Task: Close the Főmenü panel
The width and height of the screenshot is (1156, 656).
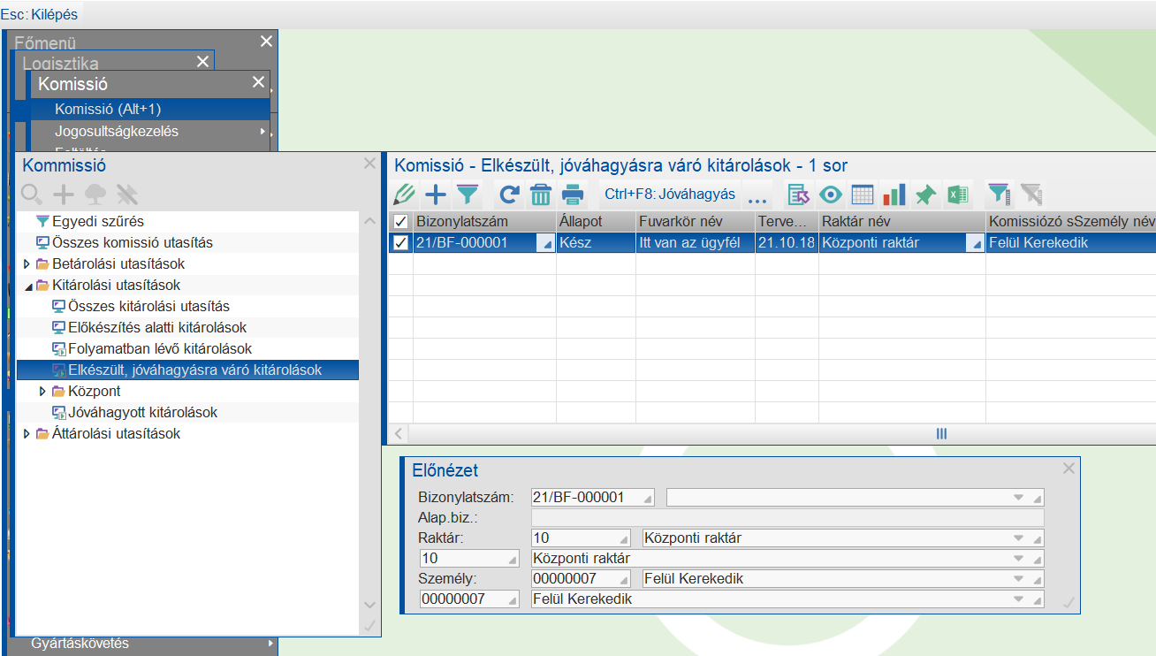Action: pos(267,41)
